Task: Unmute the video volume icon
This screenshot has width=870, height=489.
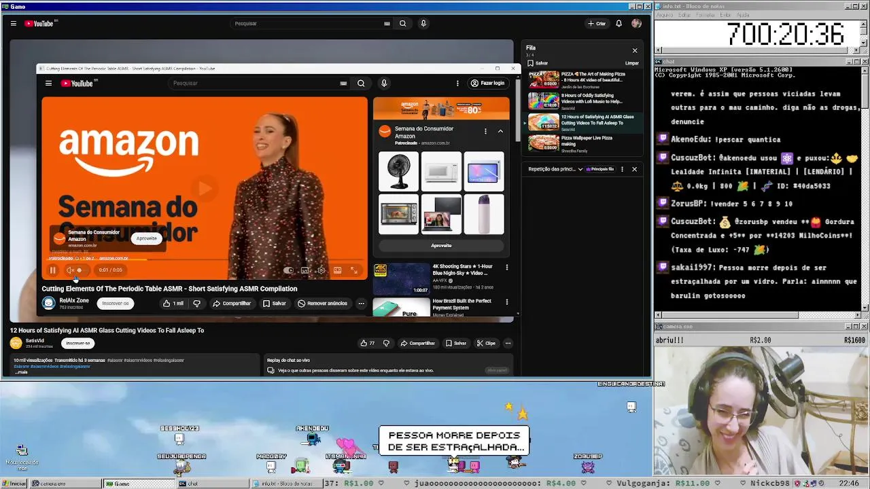Action: (70, 270)
